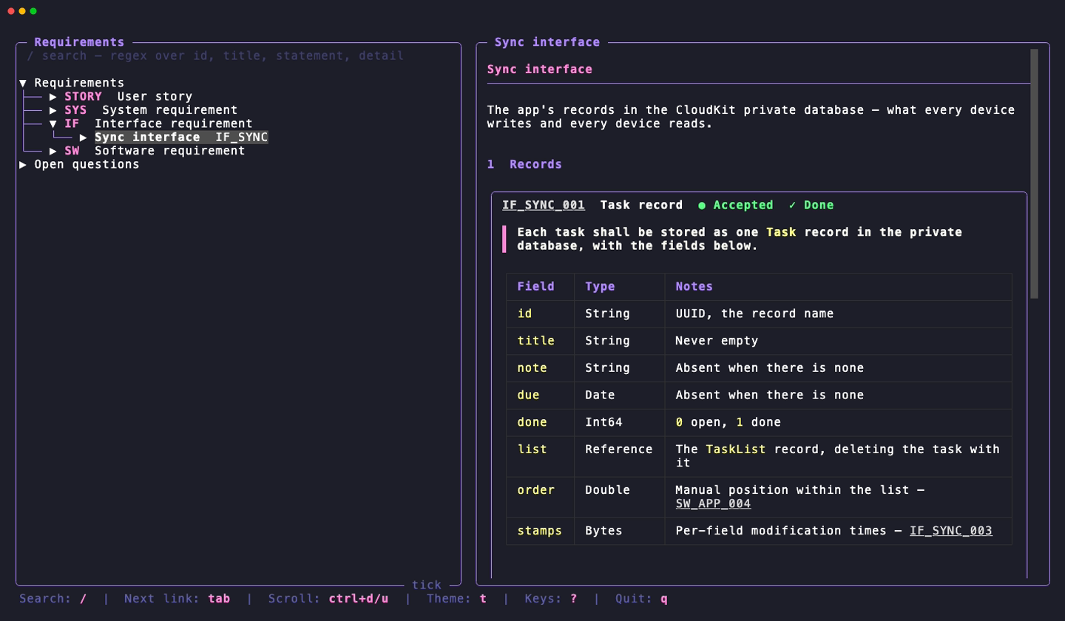Click the 'id' field cell

540,313
